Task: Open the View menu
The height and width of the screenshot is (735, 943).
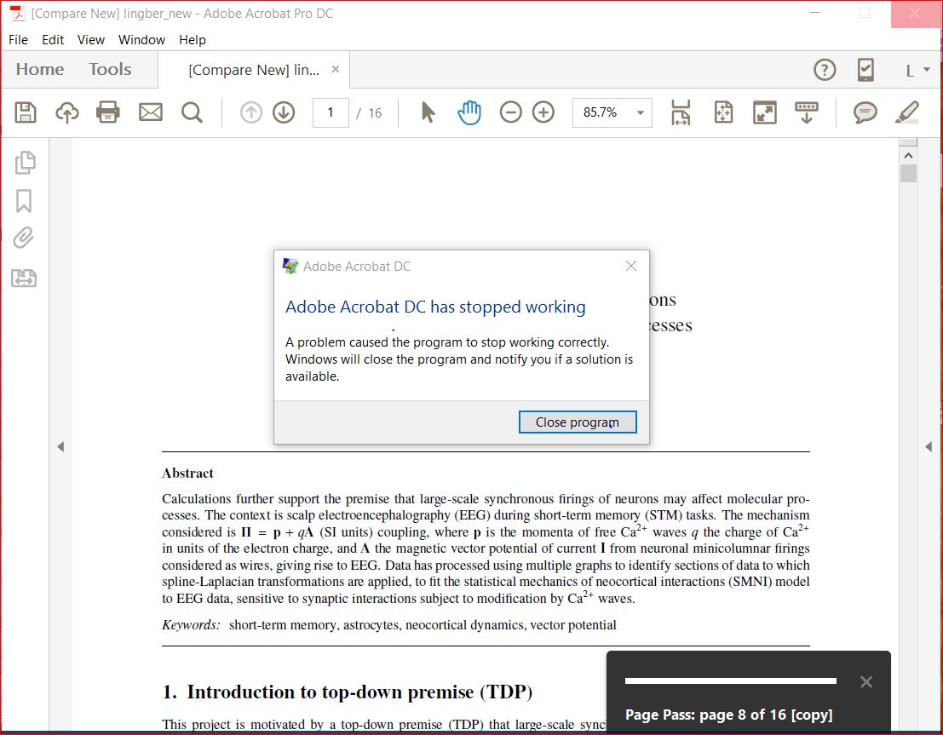Action: (91, 40)
